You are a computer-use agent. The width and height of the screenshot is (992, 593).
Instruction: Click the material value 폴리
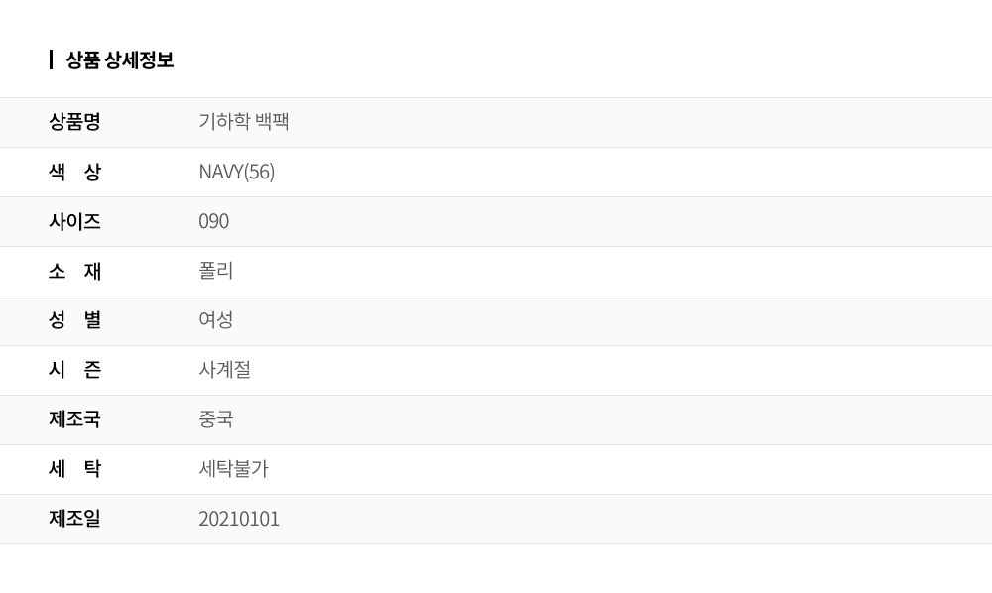pos(216,271)
